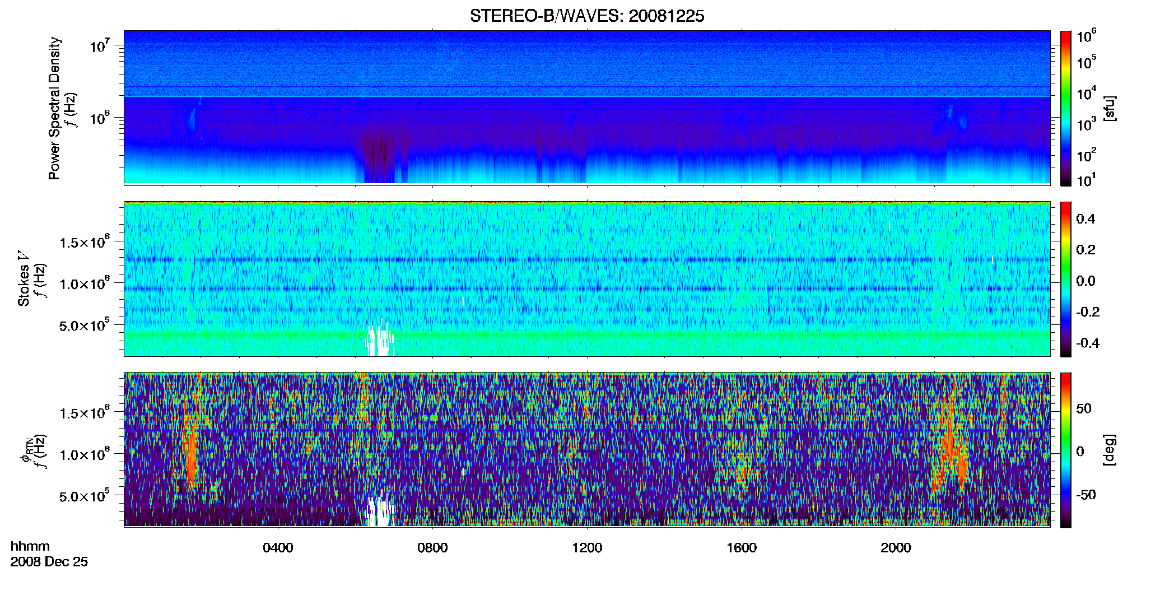Click the Stokes V colorbar
The width and height of the screenshot is (1174, 605).
click(x=1066, y=279)
